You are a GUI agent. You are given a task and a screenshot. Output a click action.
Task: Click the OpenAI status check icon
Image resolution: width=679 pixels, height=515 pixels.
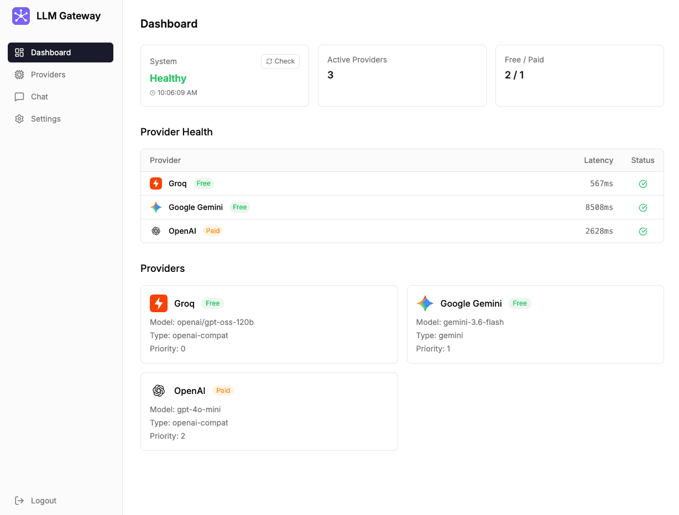click(643, 232)
